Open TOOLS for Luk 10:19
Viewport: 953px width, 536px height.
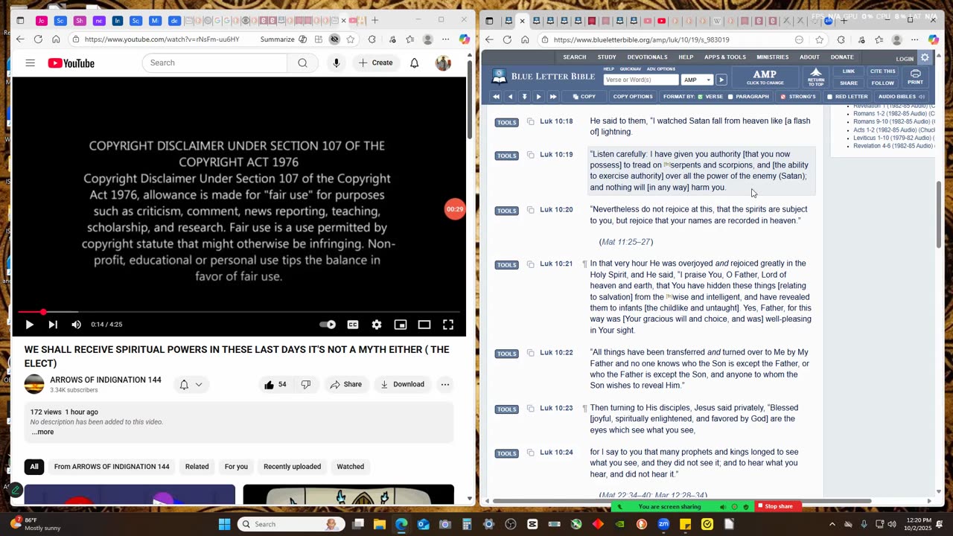(x=506, y=156)
